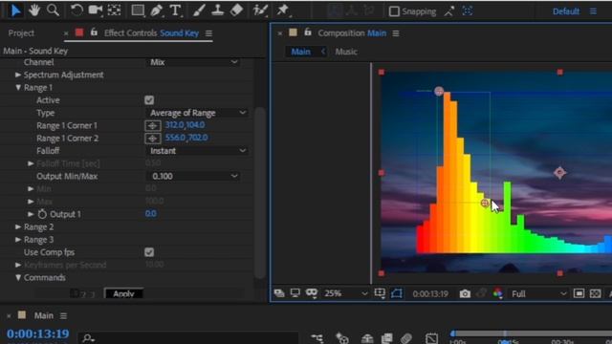Open the Composition Main panel menu
612x344 pixels.
pos(396,33)
